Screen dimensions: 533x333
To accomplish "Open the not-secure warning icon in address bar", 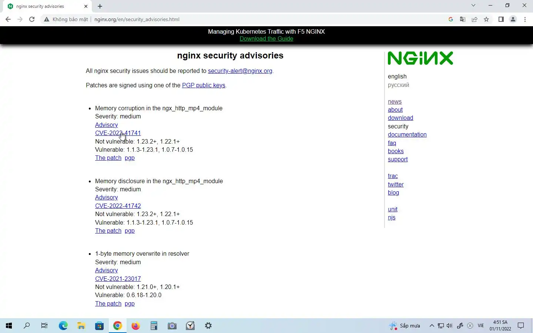I will [x=47, y=19].
